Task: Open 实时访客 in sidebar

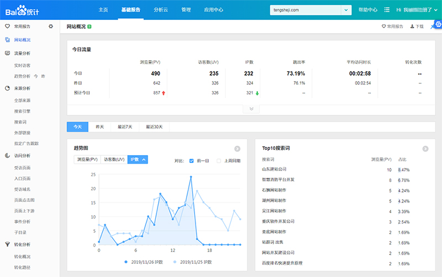Action: [x=22, y=66]
